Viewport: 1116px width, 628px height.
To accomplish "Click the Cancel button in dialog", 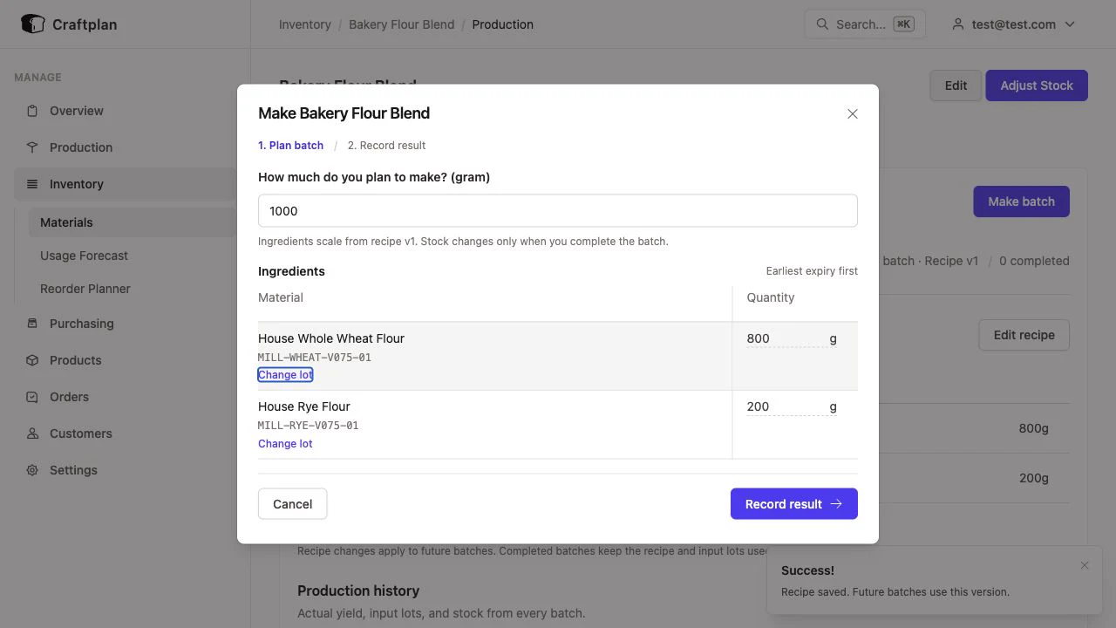I will click(x=293, y=504).
